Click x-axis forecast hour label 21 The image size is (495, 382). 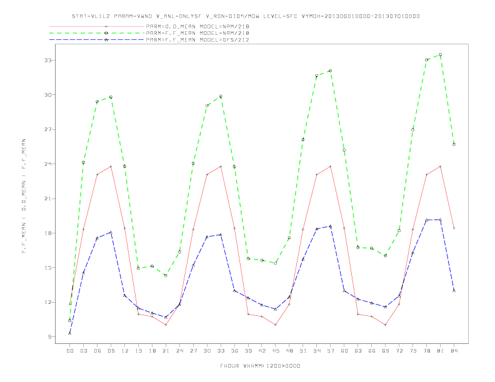166,351
